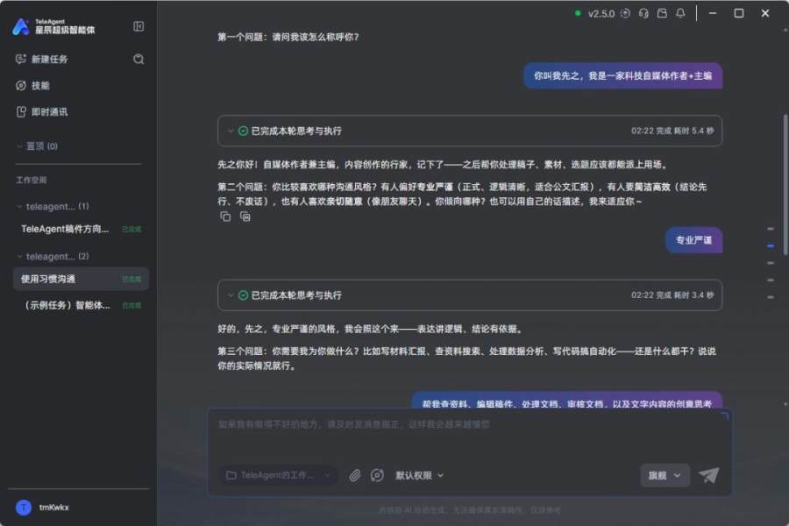The image size is (789, 526).
Task: Click the notification bell icon
Action: point(680,14)
